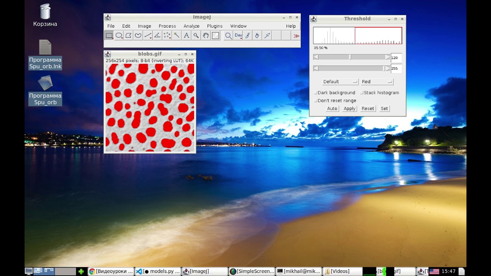Click the maximum threshold slider thumb
The height and width of the screenshot is (276, 491).
pyautogui.click(x=384, y=69)
